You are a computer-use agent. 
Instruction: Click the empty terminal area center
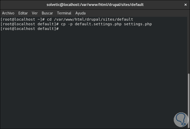pyautogui.click(x=93, y=77)
